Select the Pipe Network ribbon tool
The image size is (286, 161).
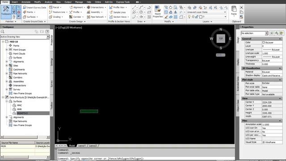click(x=97, y=17)
